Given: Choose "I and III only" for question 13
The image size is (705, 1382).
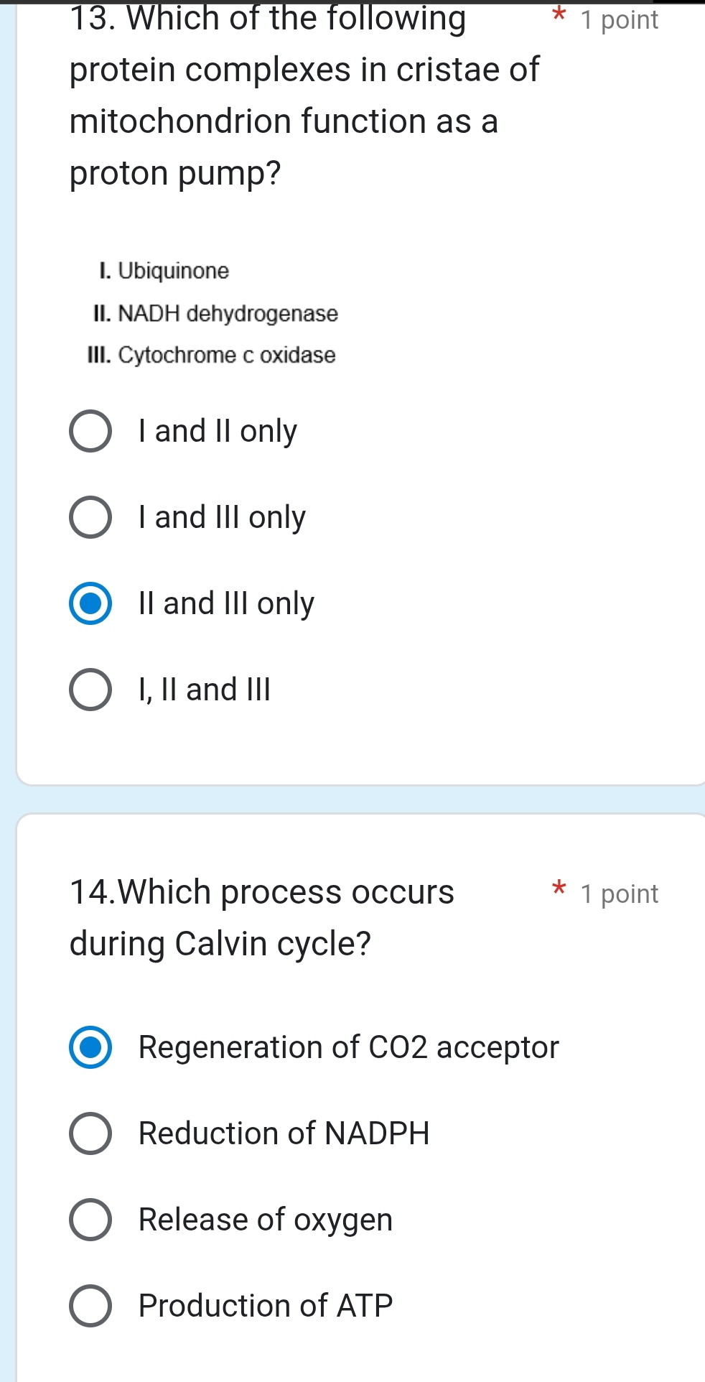Looking at the screenshot, I should pyautogui.click(x=90, y=517).
